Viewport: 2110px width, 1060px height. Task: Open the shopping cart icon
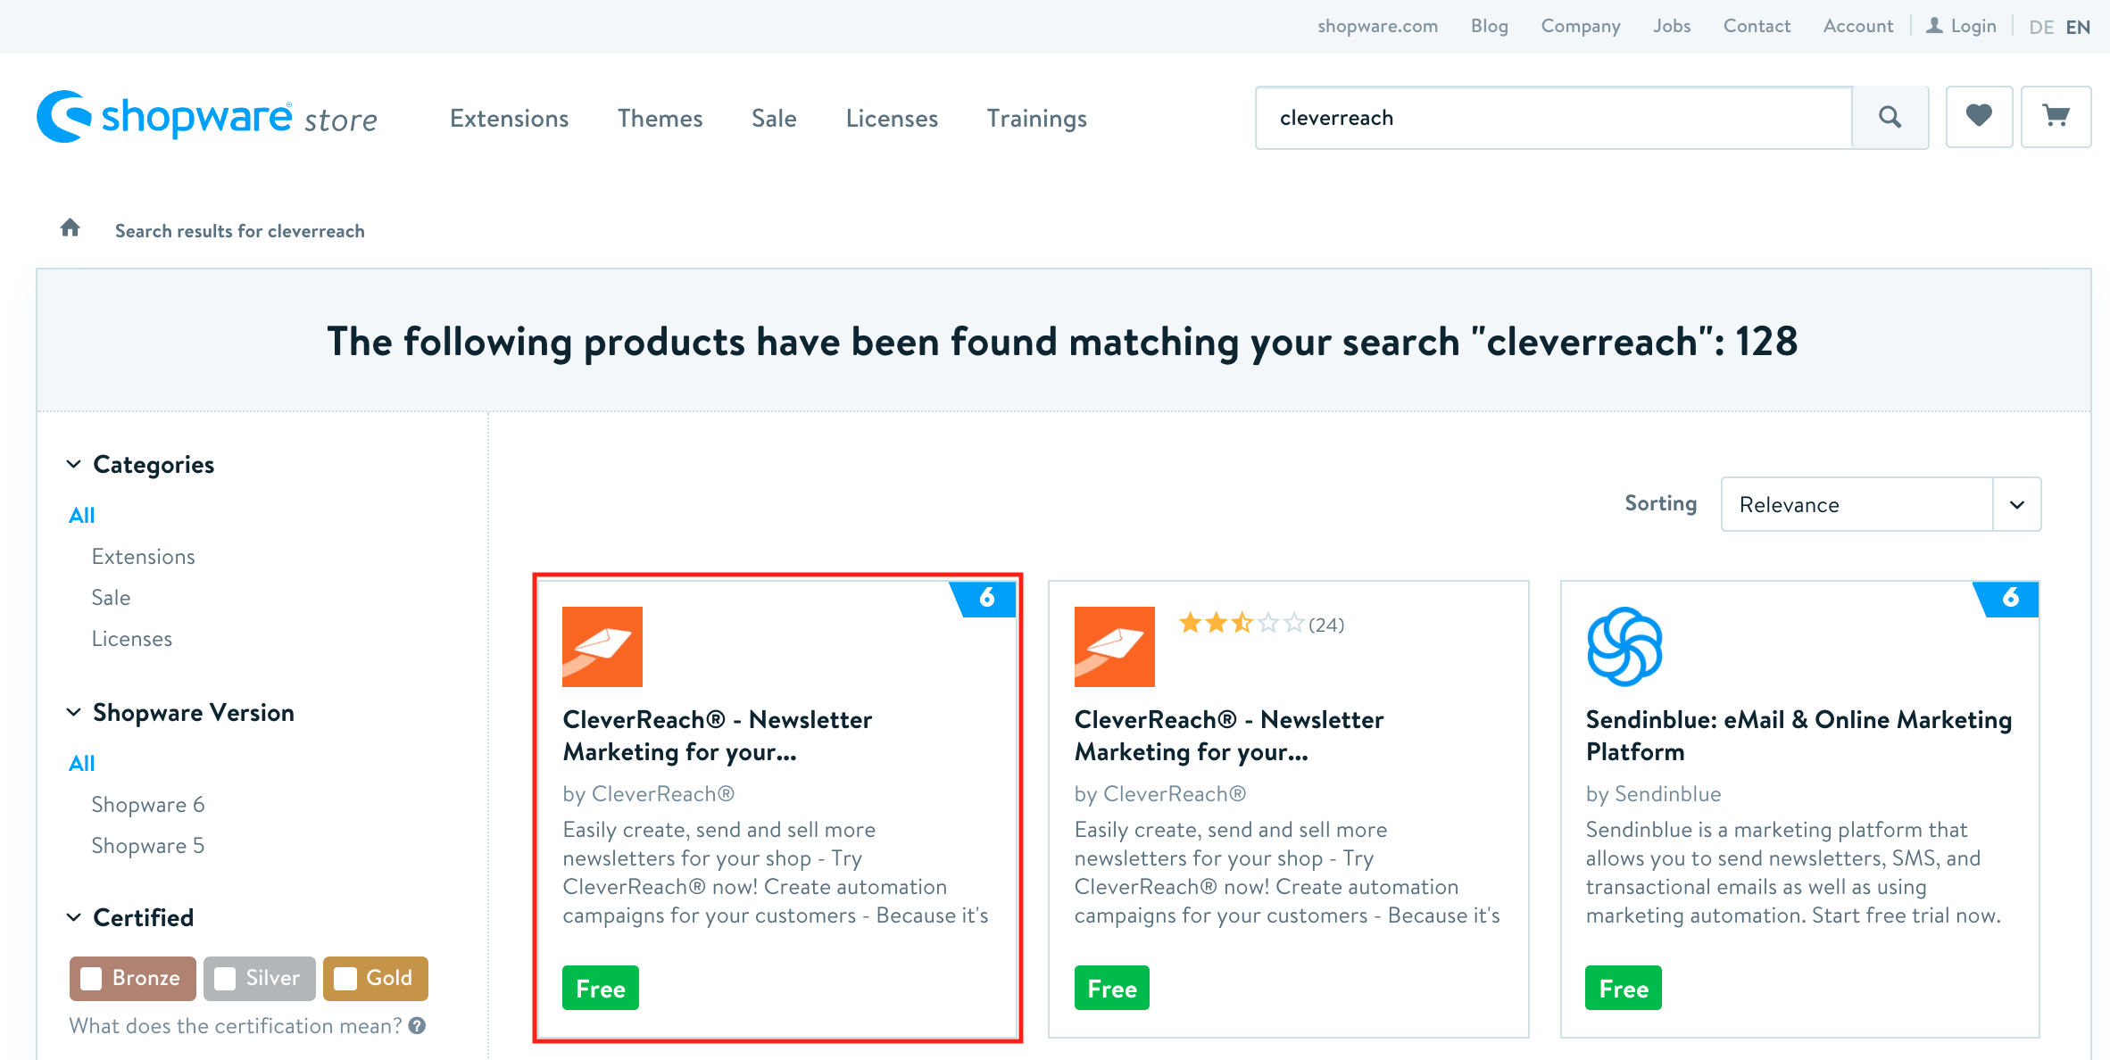click(x=2056, y=116)
